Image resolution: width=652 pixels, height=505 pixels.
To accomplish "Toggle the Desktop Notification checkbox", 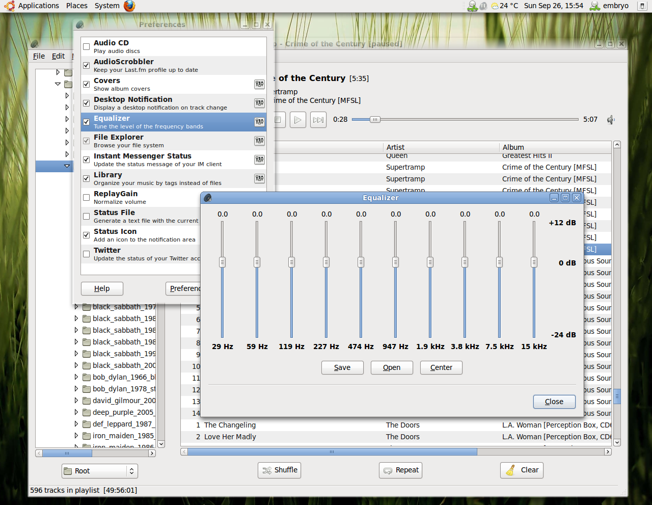I will 87,103.
